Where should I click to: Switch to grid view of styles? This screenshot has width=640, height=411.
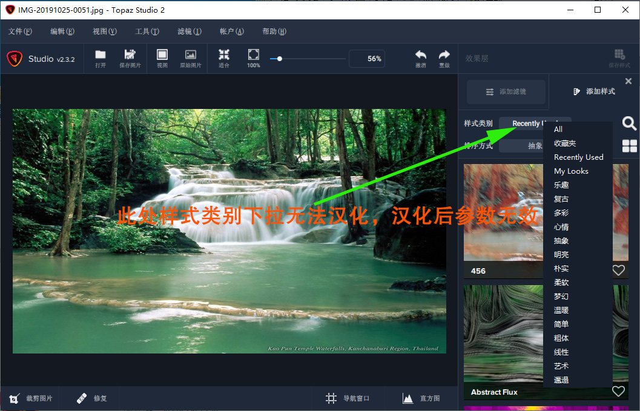point(629,146)
